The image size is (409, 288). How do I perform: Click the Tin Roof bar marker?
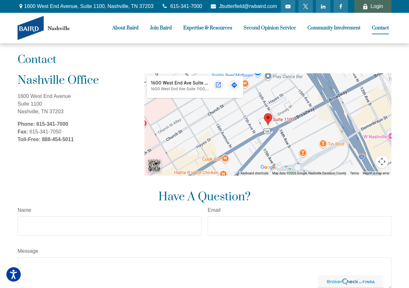[323, 143]
